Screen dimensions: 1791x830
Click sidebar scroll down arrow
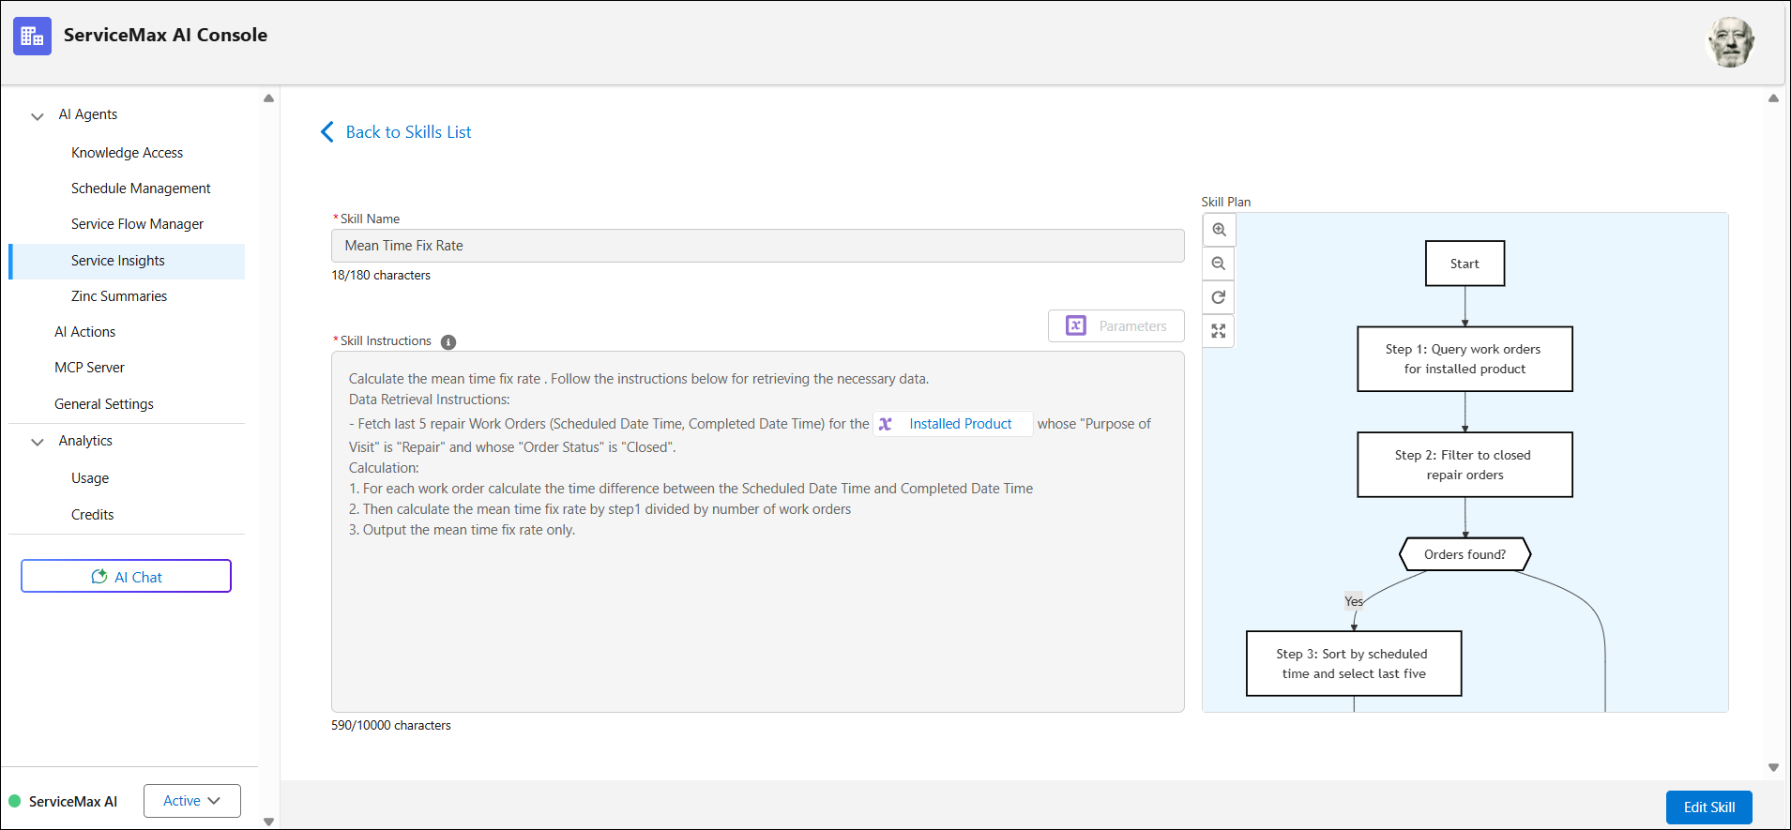[269, 822]
